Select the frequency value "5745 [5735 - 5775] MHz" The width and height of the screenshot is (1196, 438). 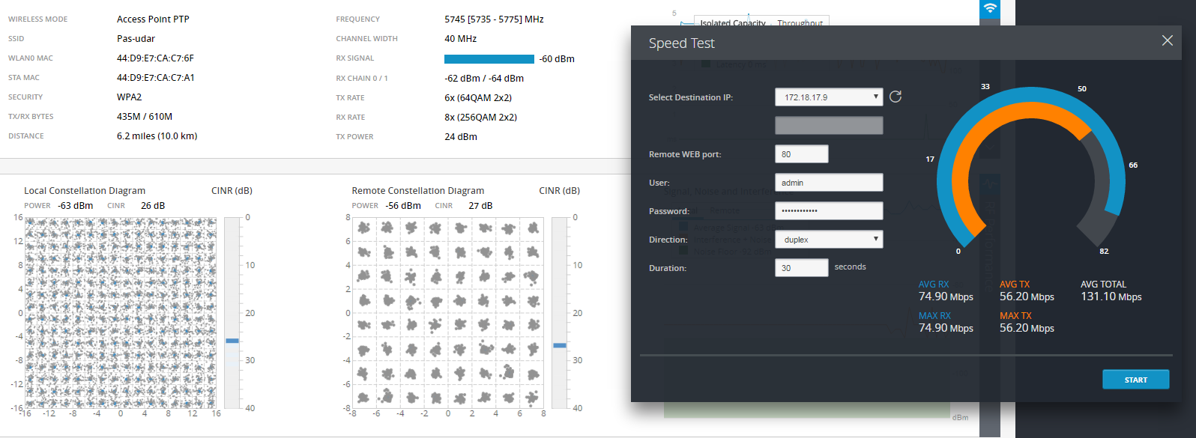tap(494, 19)
